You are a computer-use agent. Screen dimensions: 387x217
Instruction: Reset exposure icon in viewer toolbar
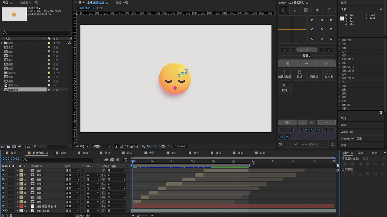coord(148,146)
